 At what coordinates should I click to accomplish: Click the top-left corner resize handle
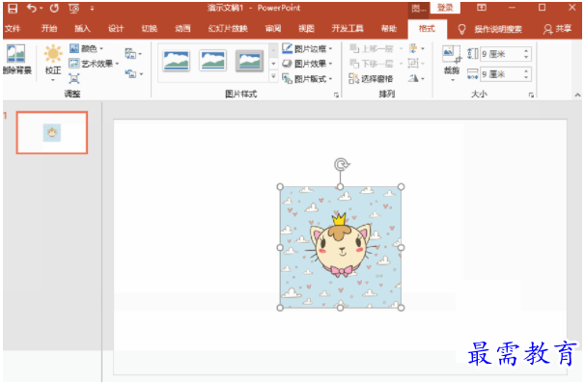pos(280,186)
